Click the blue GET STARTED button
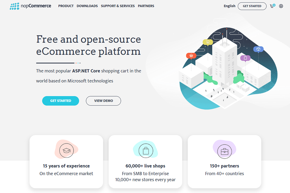 tap(61, 101)
